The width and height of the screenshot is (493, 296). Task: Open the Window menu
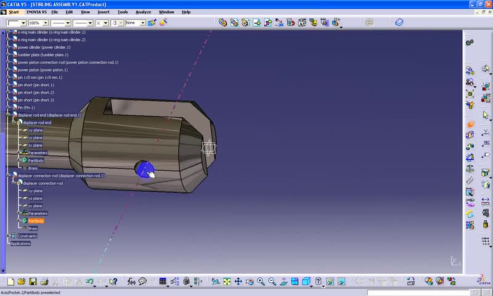point(166,12)
